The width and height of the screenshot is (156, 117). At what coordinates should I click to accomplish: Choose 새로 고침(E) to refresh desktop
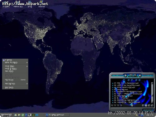click(x=15, y=71)
